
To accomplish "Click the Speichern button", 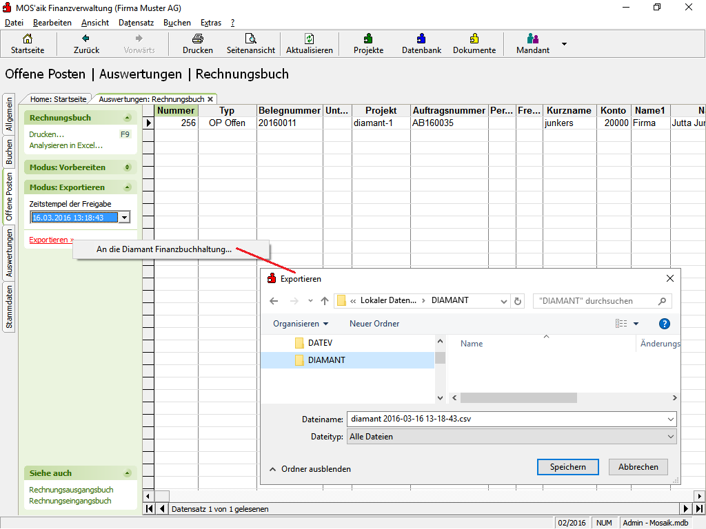I will (567, 467).
